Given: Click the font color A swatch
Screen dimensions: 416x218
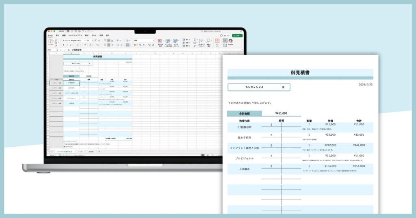Looking at the screenshot, I should 91,45.
